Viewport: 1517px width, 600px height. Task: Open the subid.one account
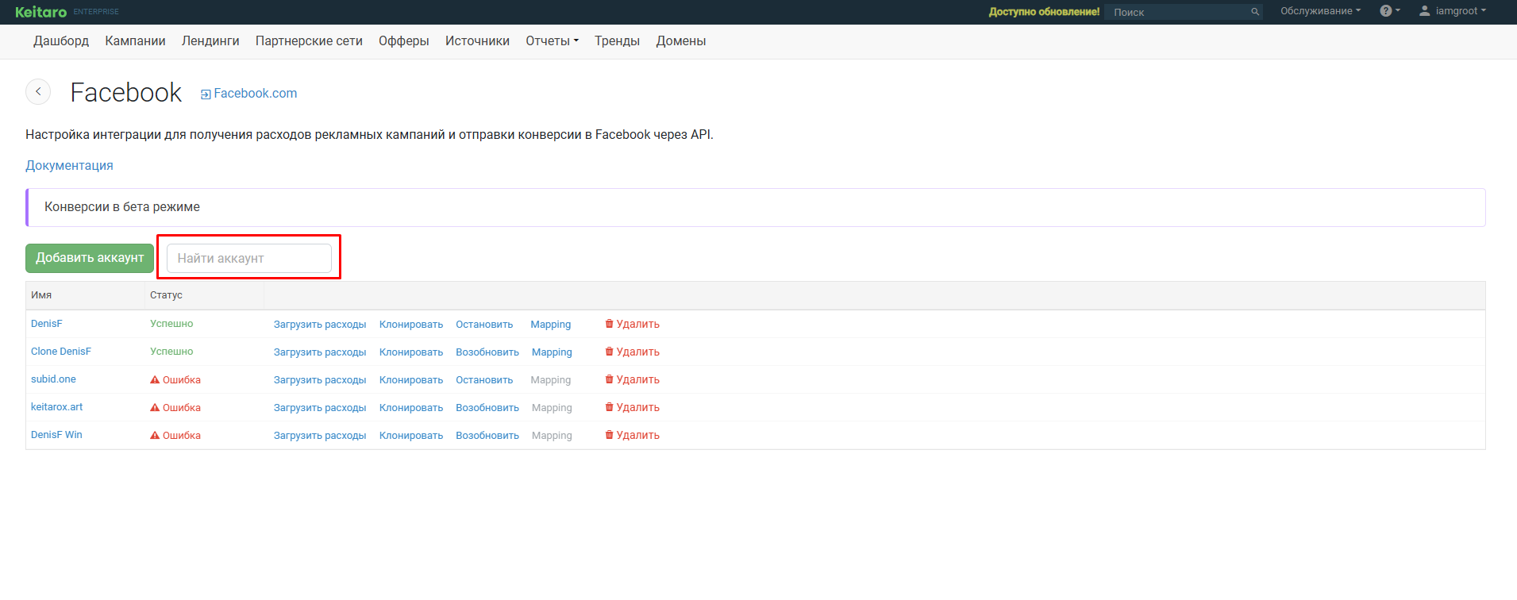tap(53, 379)
